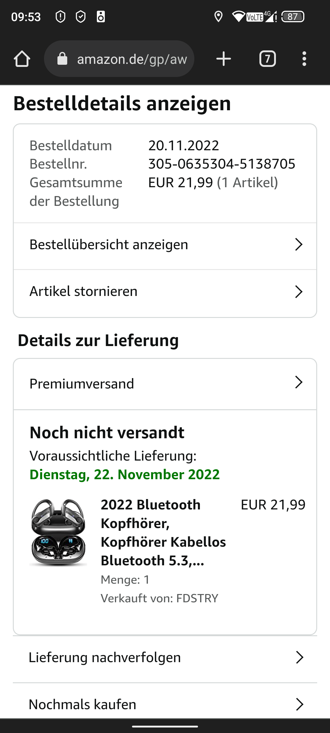
Task: Tap the delivery date Dienstag, 22. November 2022
Action: coord(125,474)
